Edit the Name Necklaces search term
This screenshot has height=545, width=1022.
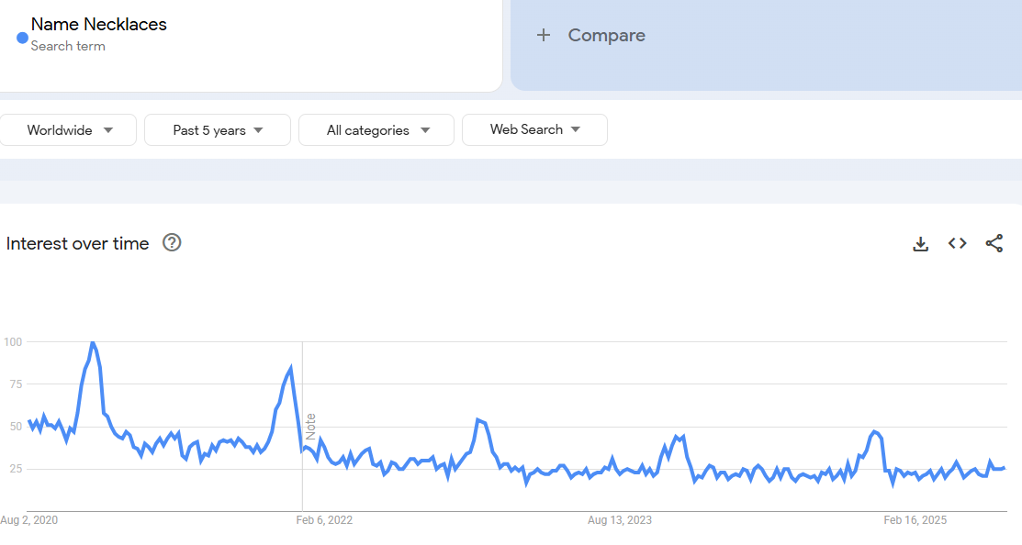pyautogui.click(x=99, y=25)
